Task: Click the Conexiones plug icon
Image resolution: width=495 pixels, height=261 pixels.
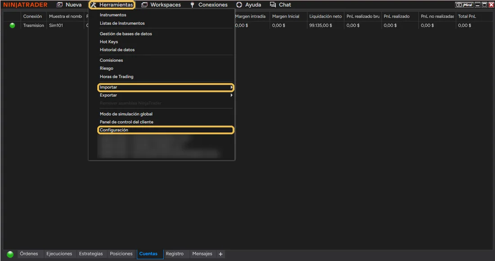Action: pyautogui.click(x=192, y=5)
